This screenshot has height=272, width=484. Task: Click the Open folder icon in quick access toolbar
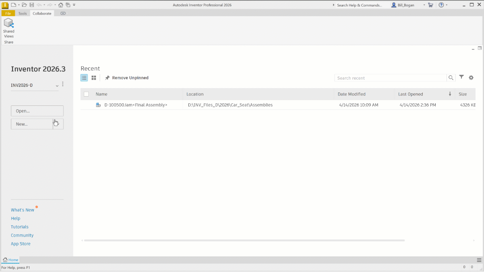click(x=24, y=5)
